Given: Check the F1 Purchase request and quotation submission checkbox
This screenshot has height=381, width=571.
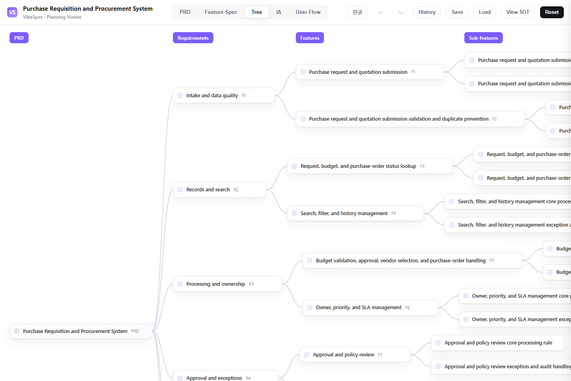Looking at the screenshot, I should click(x=303, y=72).
